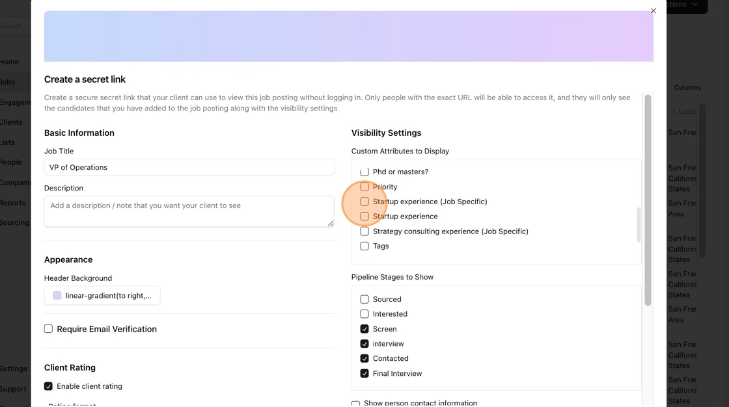Check the Priority attribute checkbox
The width and height of the screenshot is (729, 407).
click(x=364, y=187)
